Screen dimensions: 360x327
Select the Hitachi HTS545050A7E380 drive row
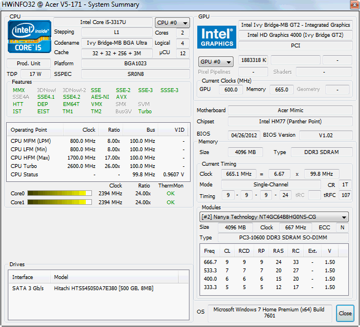point(98,288)
